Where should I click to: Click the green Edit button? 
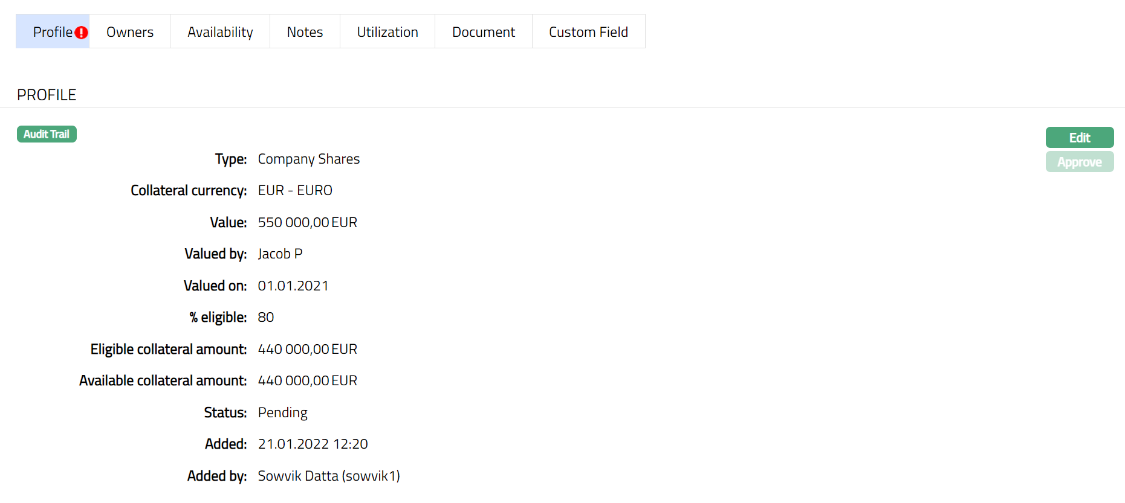(1080, 138)
